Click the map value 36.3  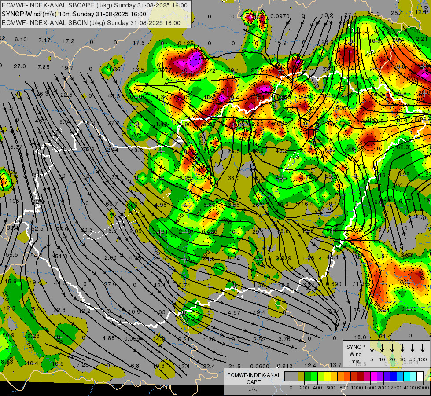click(x=283, y=204)
